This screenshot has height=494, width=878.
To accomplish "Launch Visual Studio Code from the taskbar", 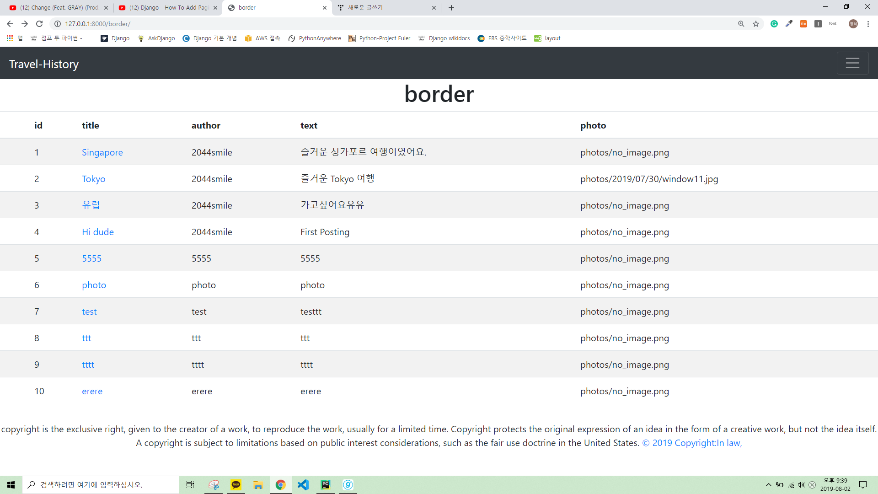I will pos(303,484).
